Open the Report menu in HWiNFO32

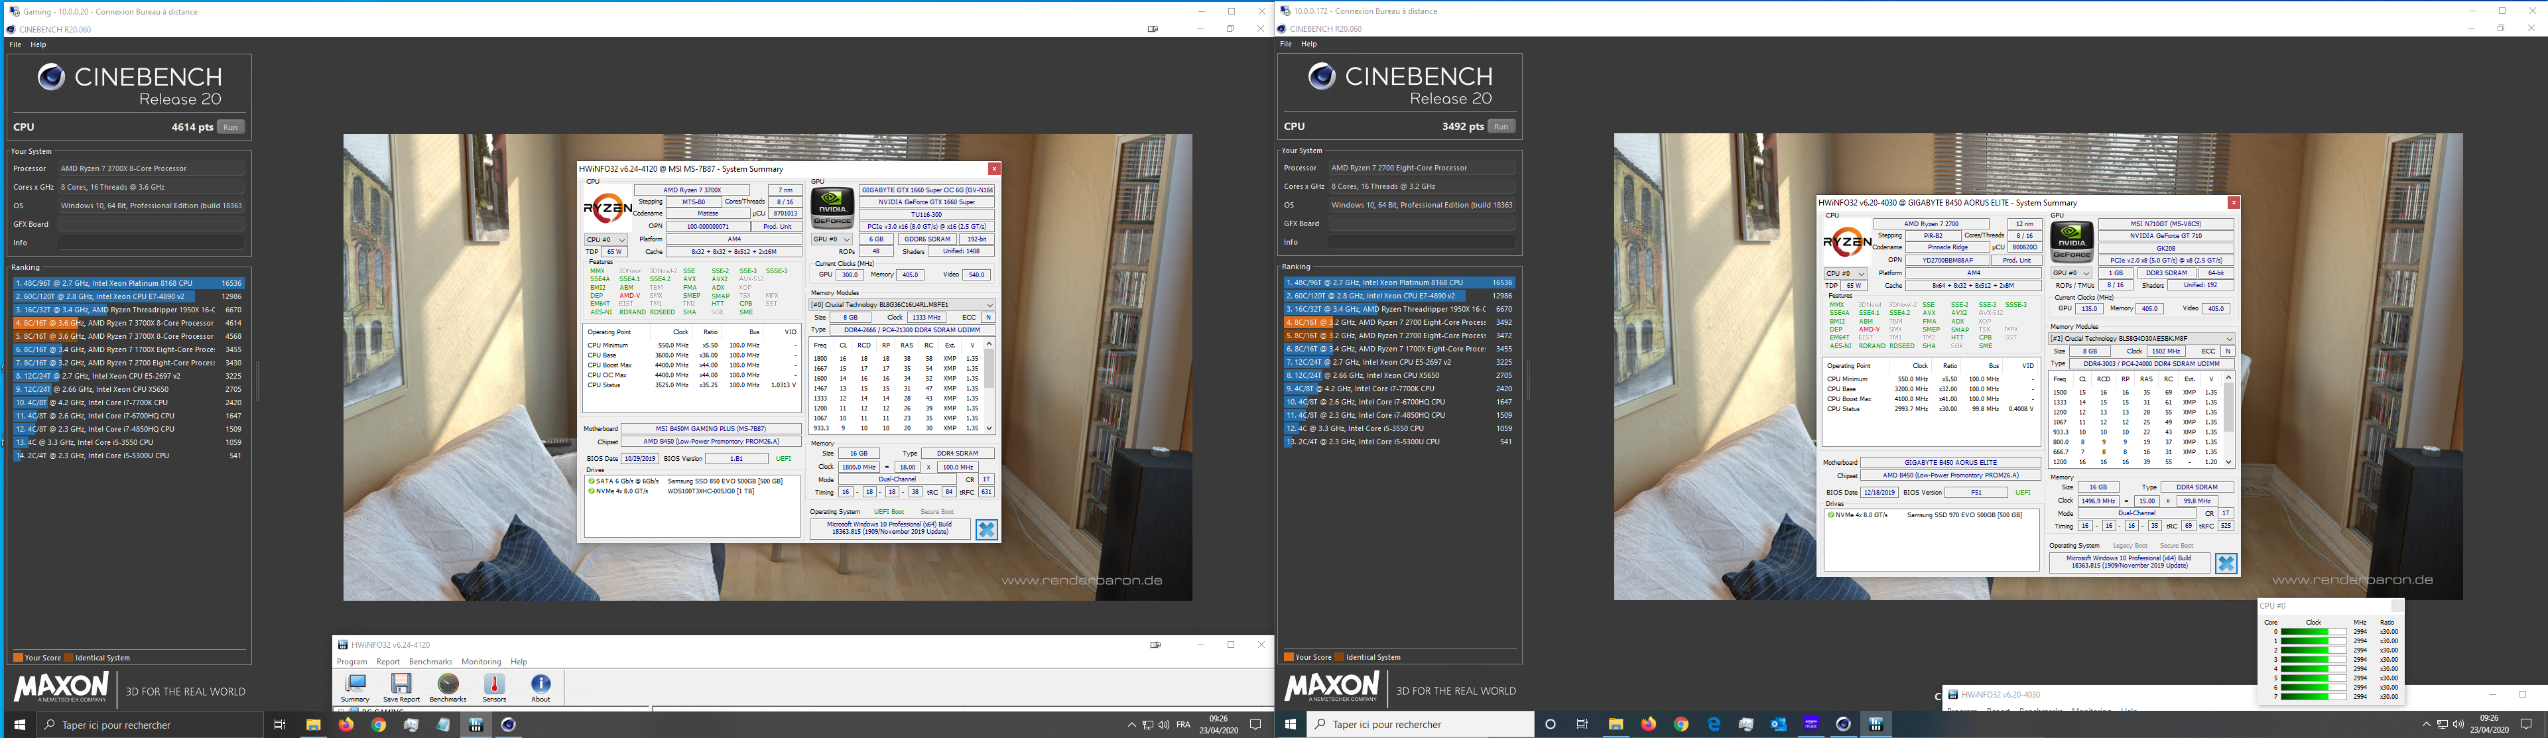tap(388, 662)
